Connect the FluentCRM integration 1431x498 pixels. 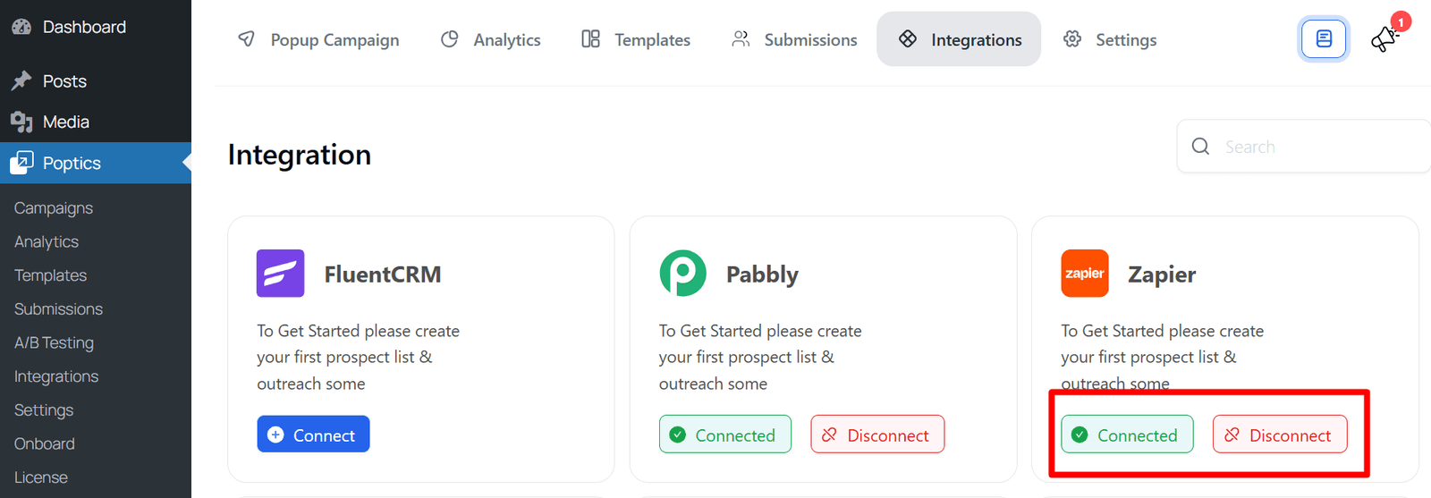[313, 435]
